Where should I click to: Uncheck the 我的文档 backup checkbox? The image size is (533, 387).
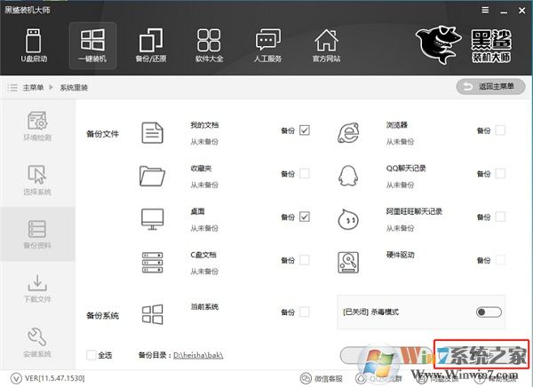click(x=304, y=130)
